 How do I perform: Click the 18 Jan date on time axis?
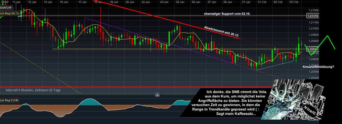(x=98, y=2)
